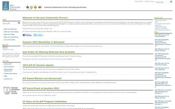Screen dimensions: 175x109
Task: Open JSRs by Committee
Action: pos(11,37)
